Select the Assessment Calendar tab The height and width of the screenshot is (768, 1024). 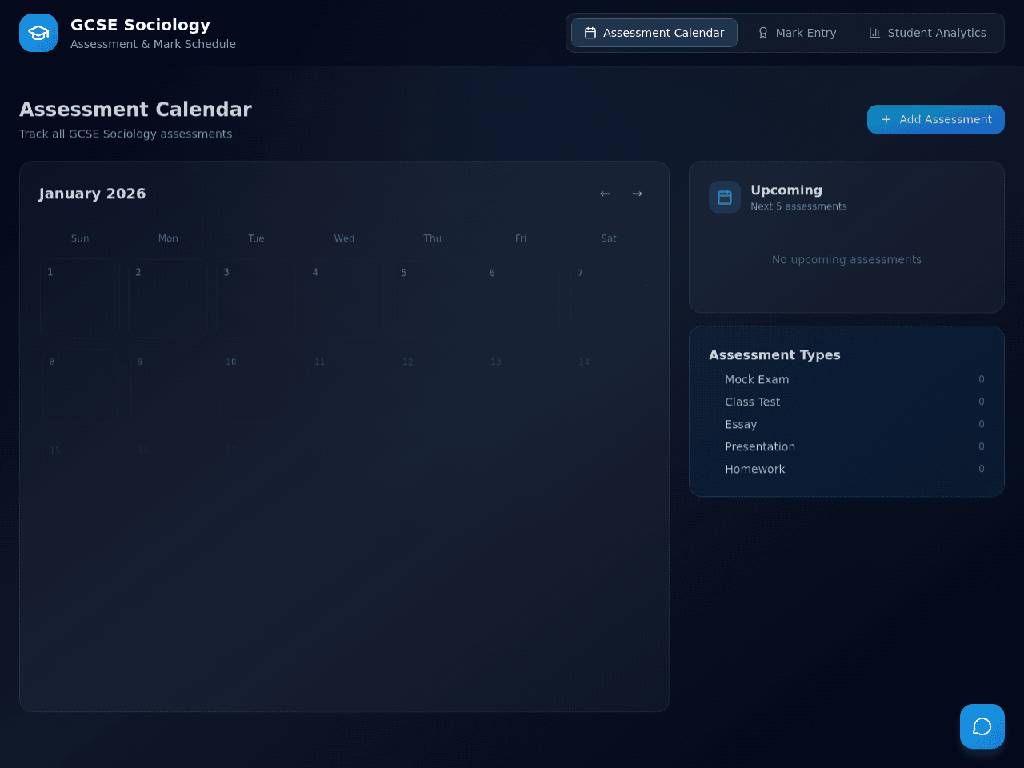tap(654, 33)
